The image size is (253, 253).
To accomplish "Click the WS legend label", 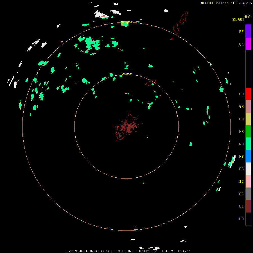I will click(241, 156).
